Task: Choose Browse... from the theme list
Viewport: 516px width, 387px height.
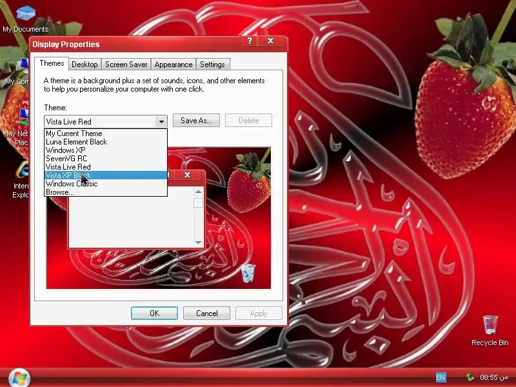Action: click(106, 192)
